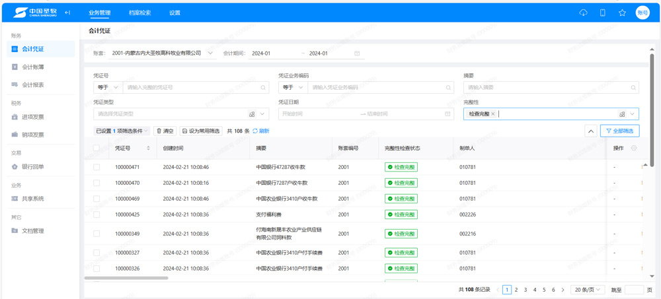This screenshot has width=661, height=299.
Task: Check the row for voucher 100000469
Action: pyautogui.click(x=97, y=199)
